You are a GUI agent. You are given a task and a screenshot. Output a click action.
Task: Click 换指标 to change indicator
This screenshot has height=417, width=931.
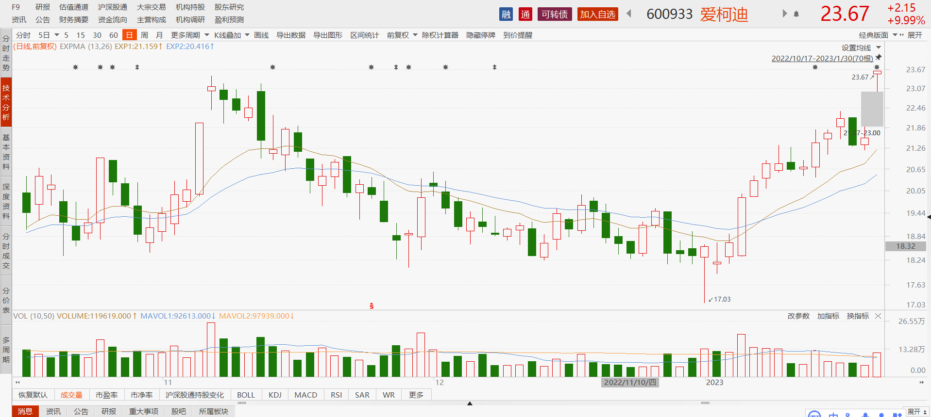(858, 316)
